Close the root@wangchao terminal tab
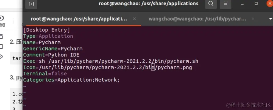 point(134,19)
